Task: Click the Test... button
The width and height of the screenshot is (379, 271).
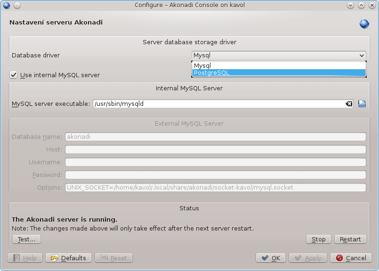Action: 26,239
